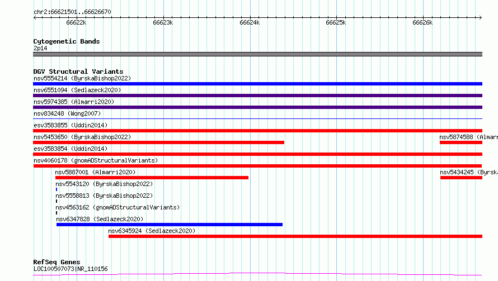Select the 2p14 band label
The image size is (498, 281).
click(40, 48)
